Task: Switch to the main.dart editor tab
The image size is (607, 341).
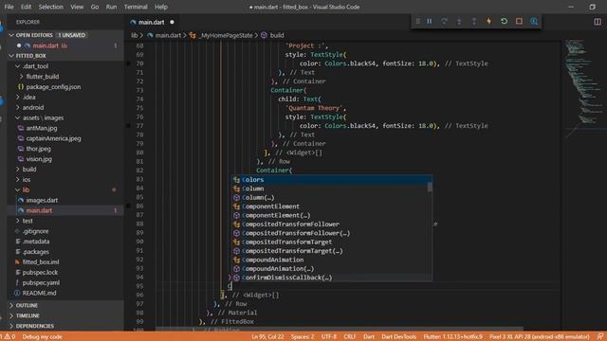Action: (152, 23)
